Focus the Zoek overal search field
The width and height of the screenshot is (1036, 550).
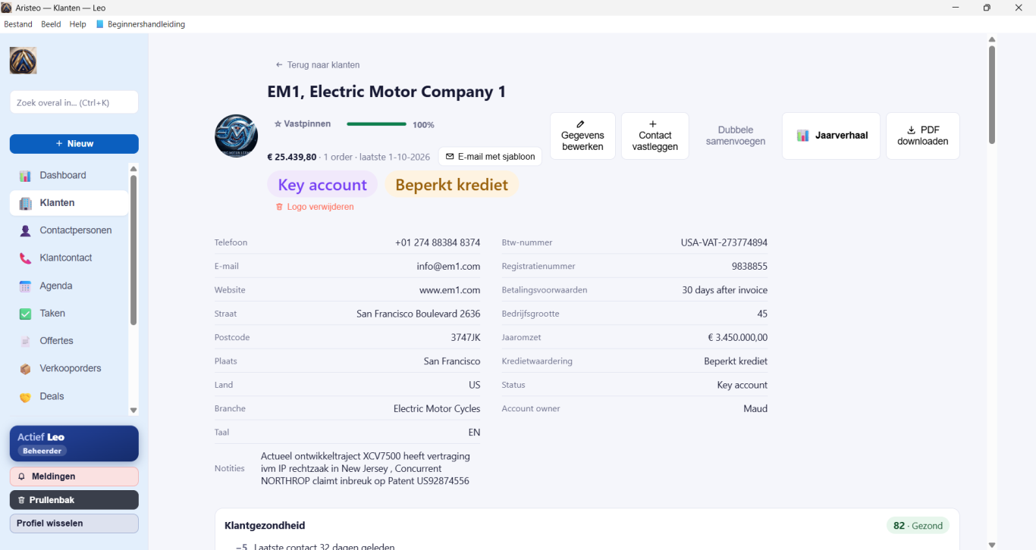click(x=74, y=102)
